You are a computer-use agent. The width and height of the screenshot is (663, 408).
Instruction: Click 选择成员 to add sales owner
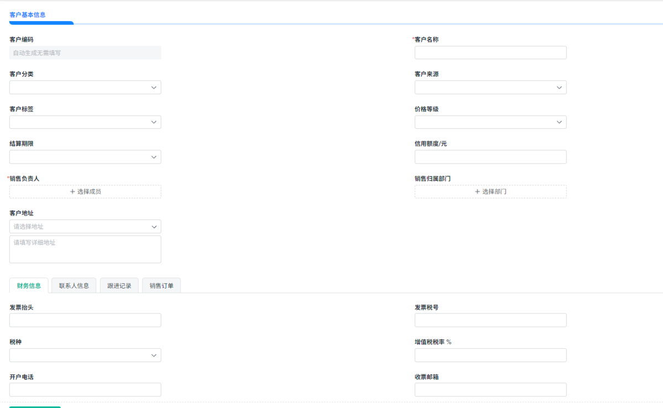pos(85,192)
